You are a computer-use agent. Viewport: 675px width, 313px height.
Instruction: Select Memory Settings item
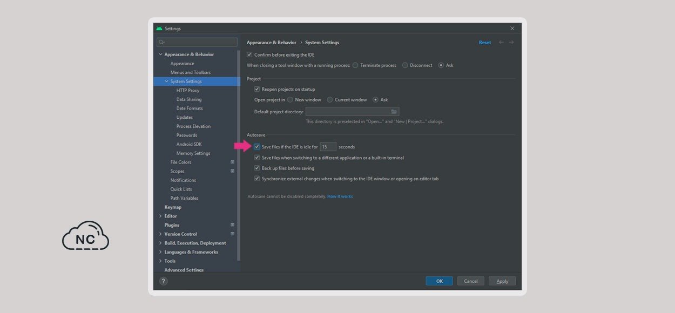[x=193, y=153]
